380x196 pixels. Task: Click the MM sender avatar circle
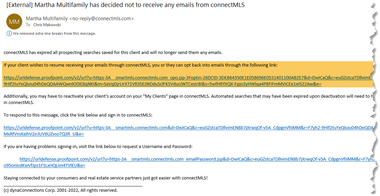click(14, 22)
